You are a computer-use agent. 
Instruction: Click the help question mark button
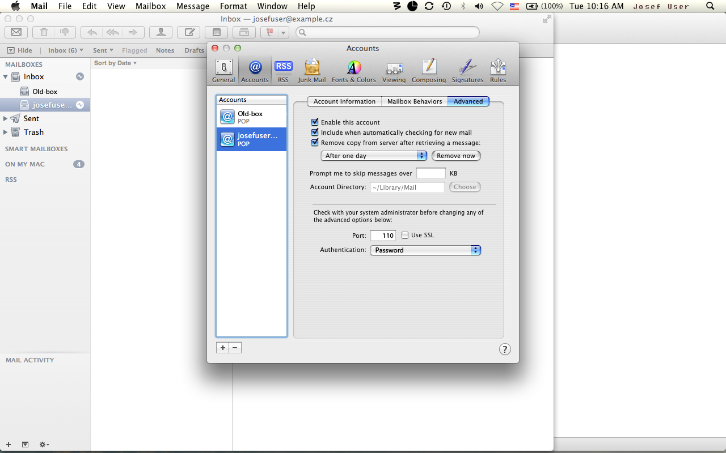click(x=505, y=349)
